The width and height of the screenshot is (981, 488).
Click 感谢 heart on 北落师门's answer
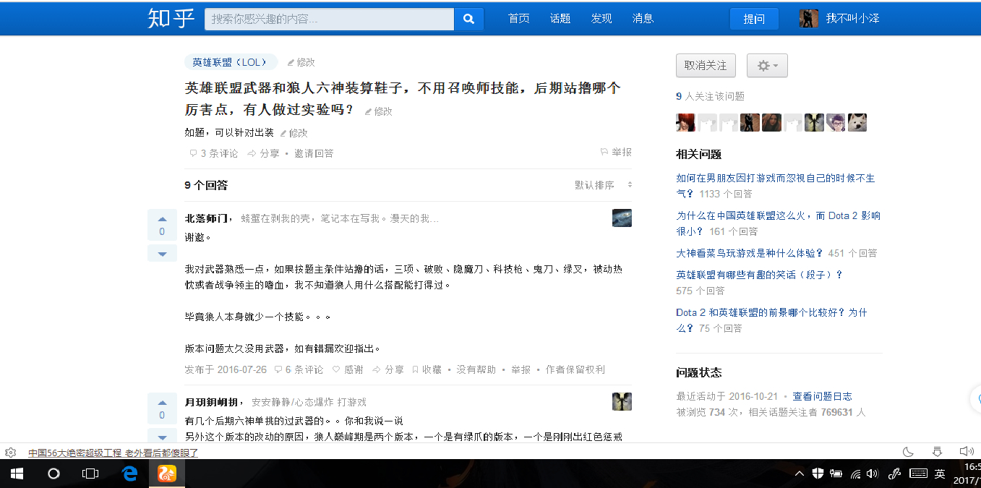point(348,369)
